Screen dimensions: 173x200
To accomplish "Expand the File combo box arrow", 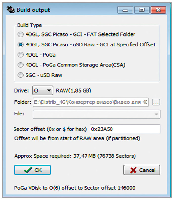I will 156,114.
